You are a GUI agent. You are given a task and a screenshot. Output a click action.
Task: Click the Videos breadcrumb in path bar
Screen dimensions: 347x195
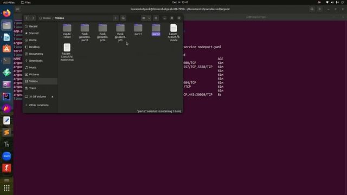[60, 18]
